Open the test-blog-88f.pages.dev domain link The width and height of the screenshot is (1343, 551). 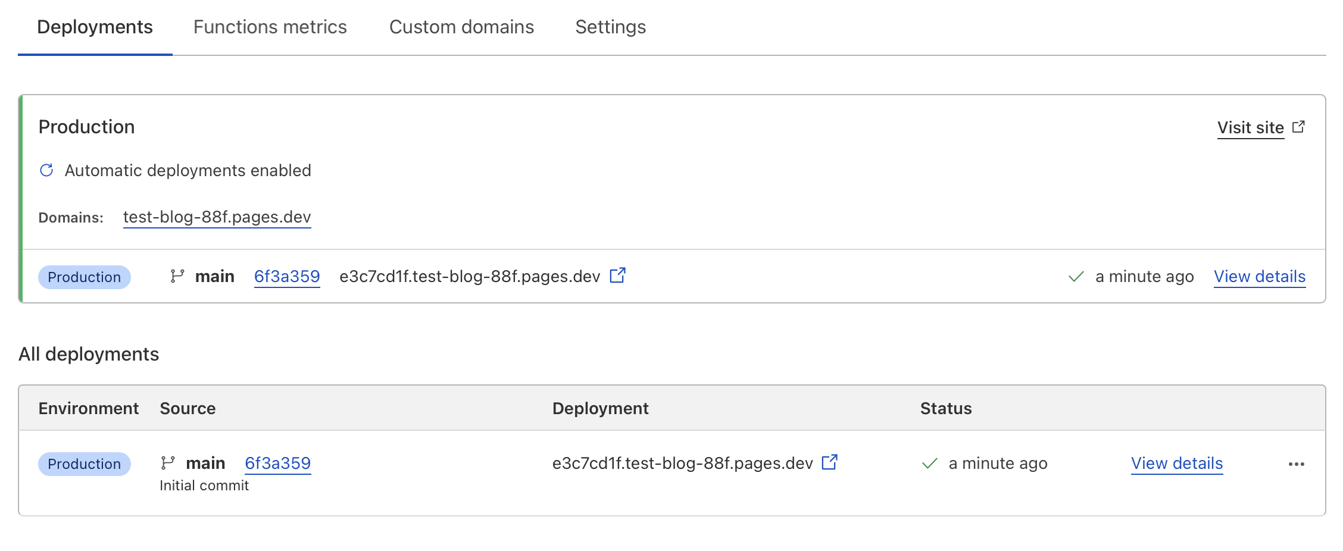[217, 217]
